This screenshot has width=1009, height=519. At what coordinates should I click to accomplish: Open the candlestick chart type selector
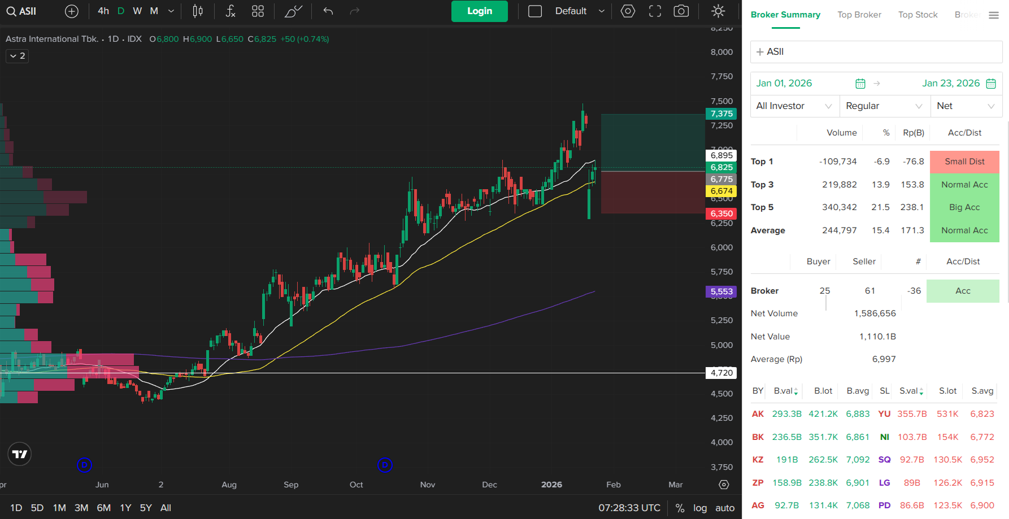pyautogui.click(x=198, y=11)
